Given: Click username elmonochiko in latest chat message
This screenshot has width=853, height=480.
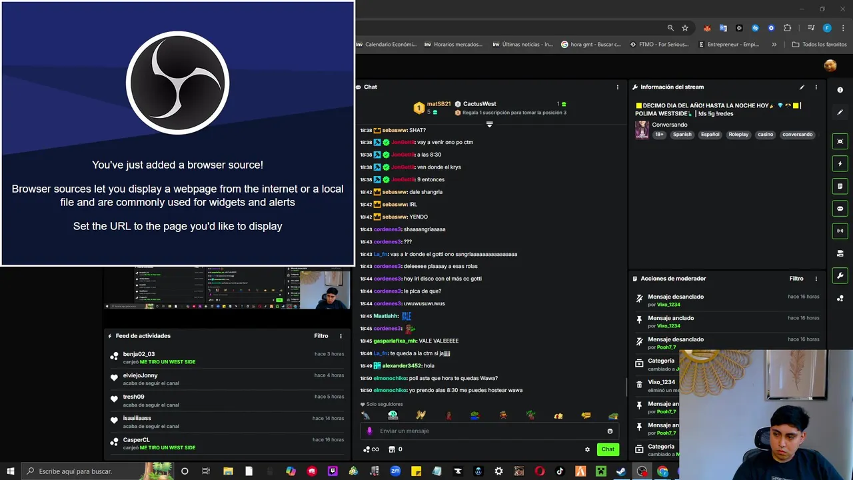Looking at the screenshot, I should (x=389, y=391).
